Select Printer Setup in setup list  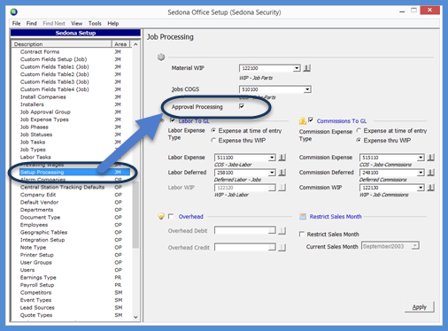tap(37, 255)
